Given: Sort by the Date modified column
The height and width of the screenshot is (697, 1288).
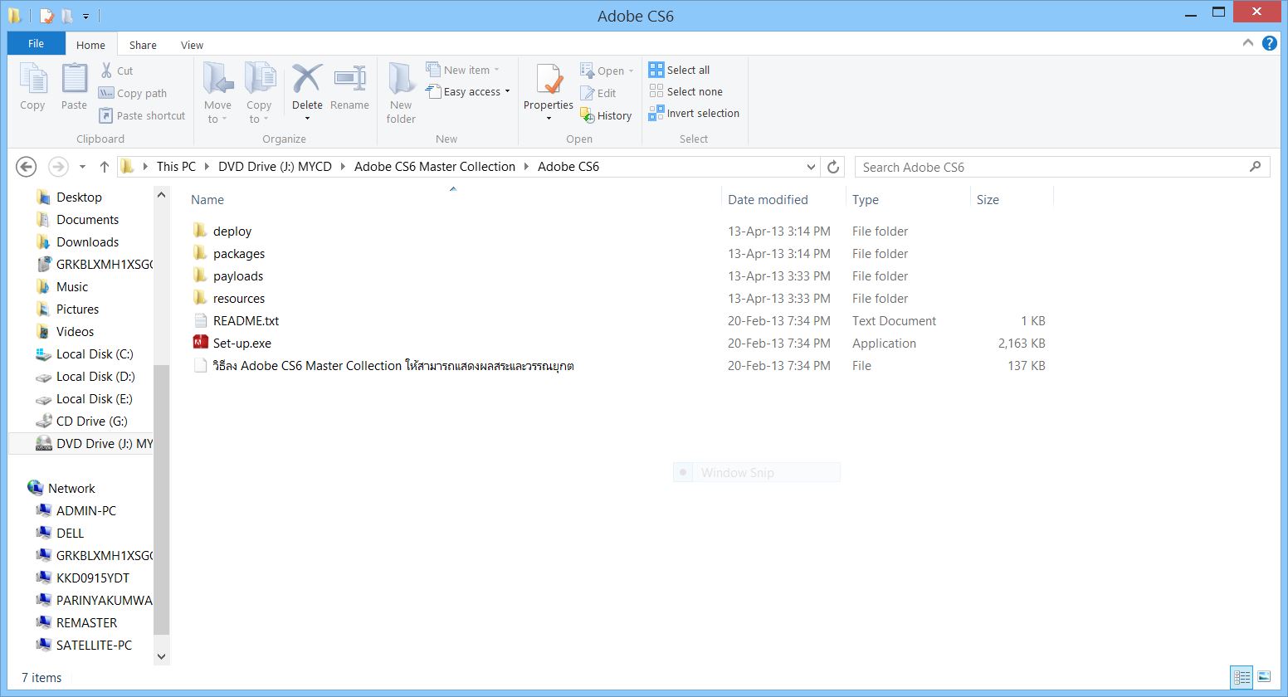Looking at the screenshot, I should [x=768, y=199].
